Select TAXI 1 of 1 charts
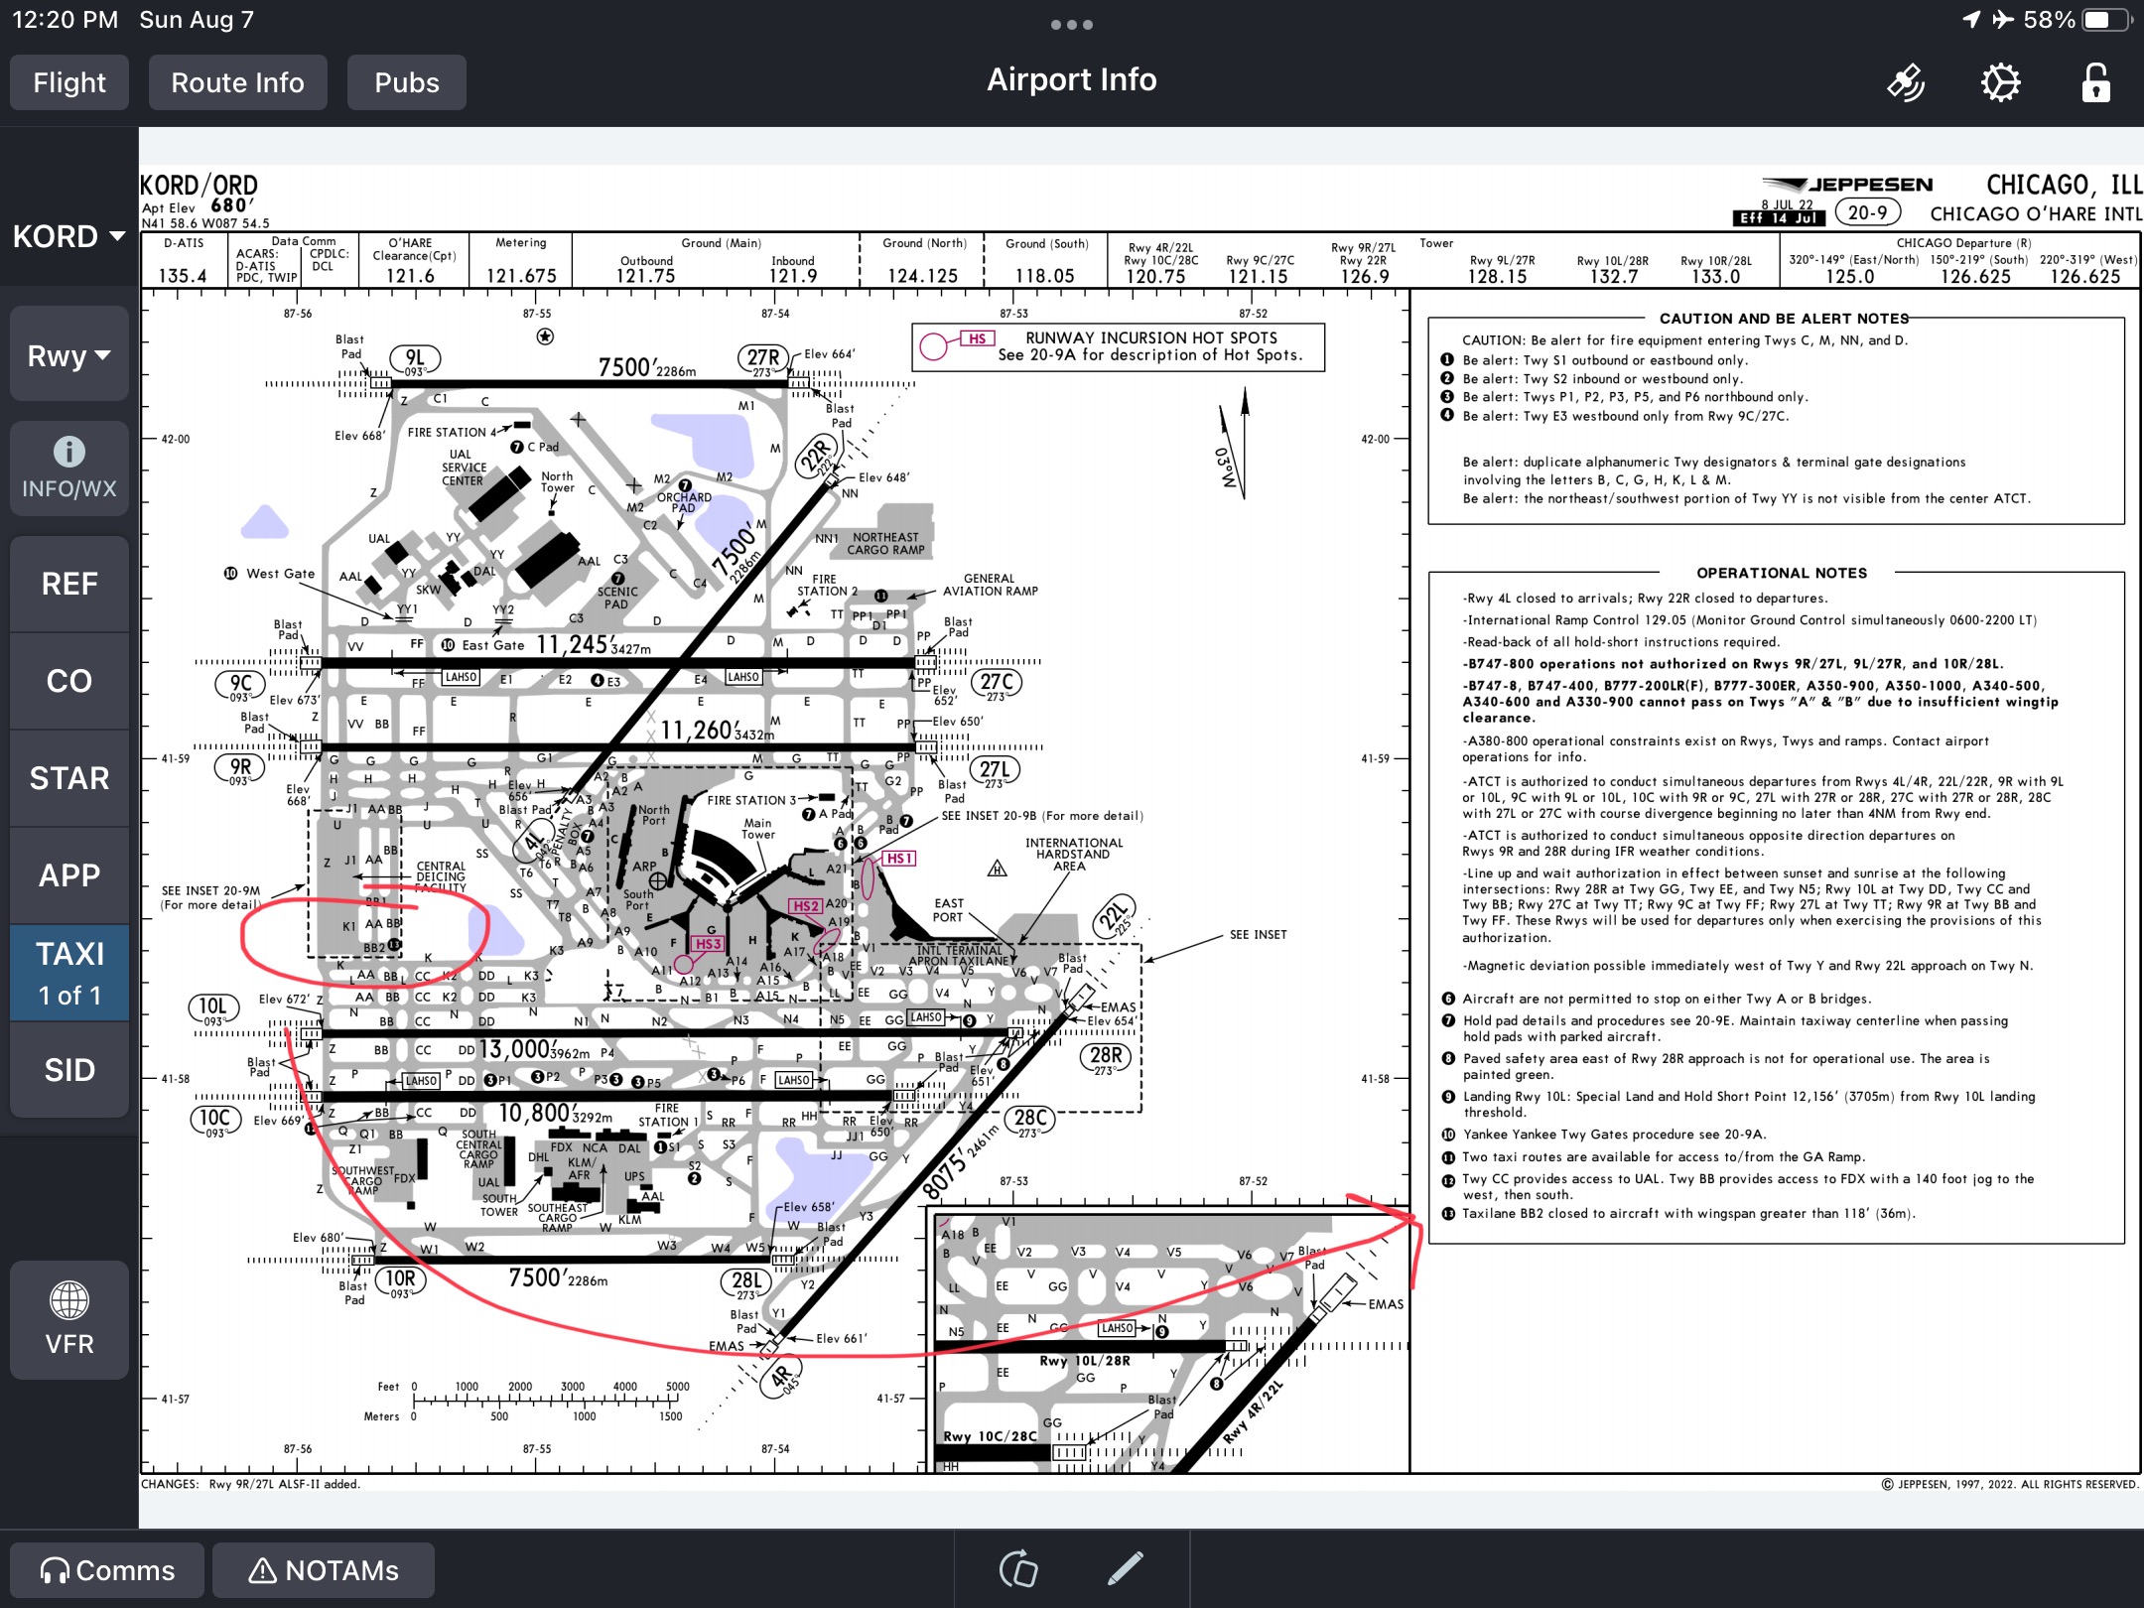This screenshot has height=1608, width=2144. (69, 973)
